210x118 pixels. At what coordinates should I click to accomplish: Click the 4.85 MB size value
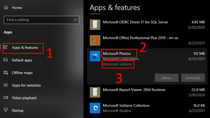coord(198,22)
